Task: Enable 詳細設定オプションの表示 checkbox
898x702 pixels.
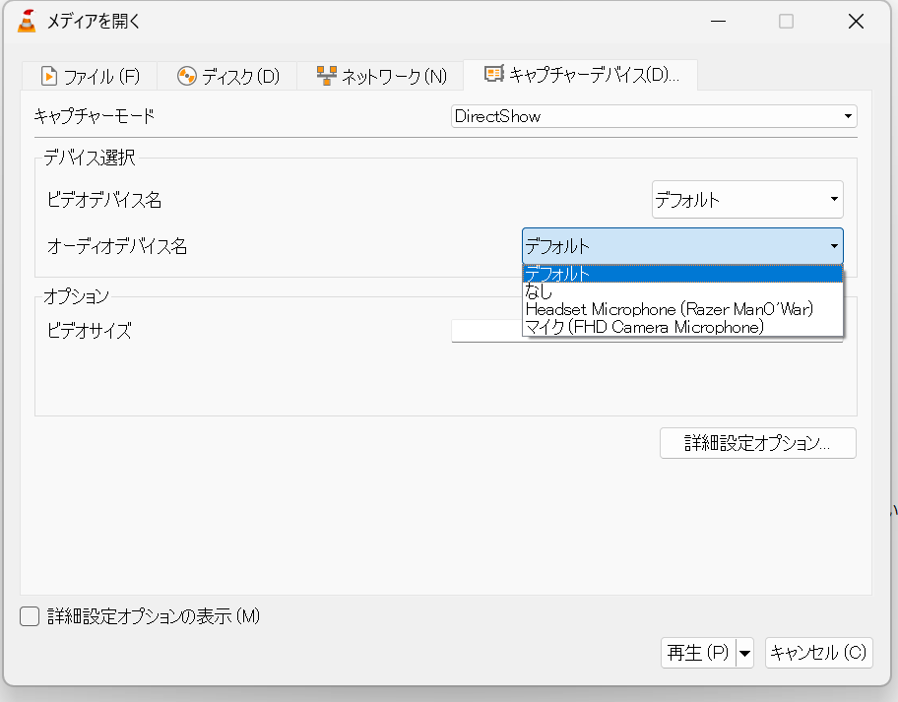Action: 31,617
